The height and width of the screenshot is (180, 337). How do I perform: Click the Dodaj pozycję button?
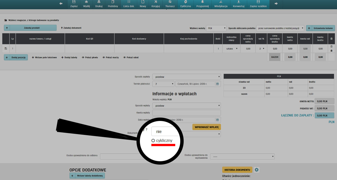tap(16, 57)
